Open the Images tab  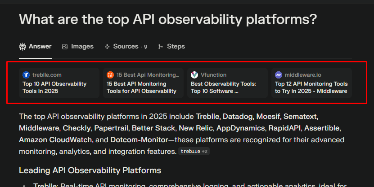78,47
